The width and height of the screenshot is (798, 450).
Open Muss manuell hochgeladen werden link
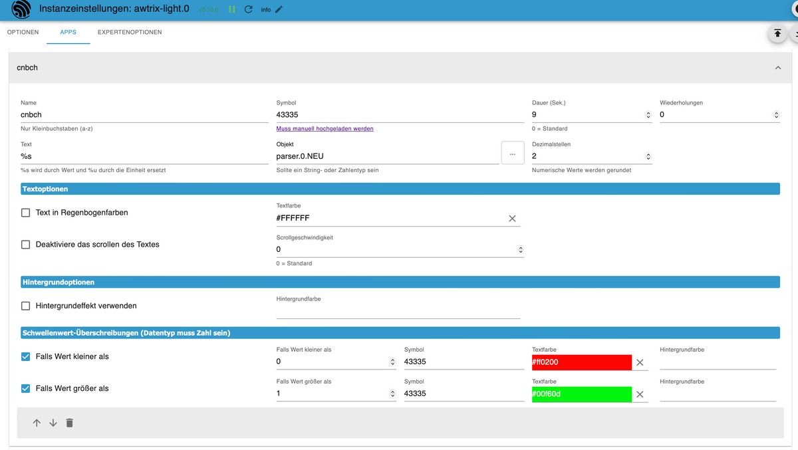(325, 129)
